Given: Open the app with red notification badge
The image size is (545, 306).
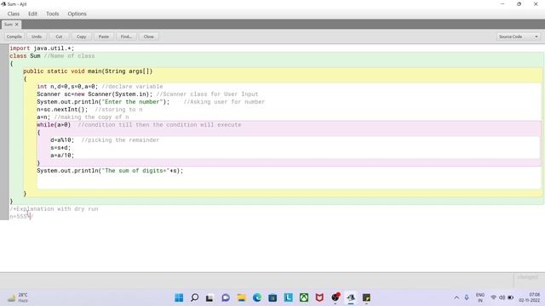Looking at the screenshot, I should [335, 297].
